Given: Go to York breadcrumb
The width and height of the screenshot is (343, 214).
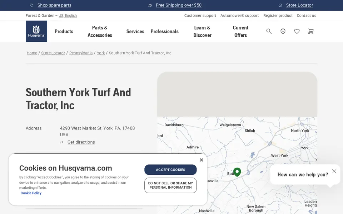Looking at the screenshot, I should click(x=101, y=53).
